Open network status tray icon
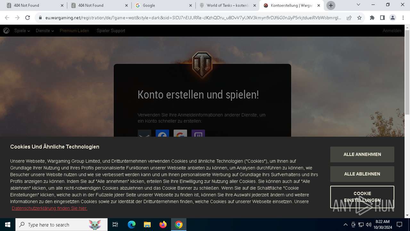This screenshot has height=231, width=410. pos(361,225)
